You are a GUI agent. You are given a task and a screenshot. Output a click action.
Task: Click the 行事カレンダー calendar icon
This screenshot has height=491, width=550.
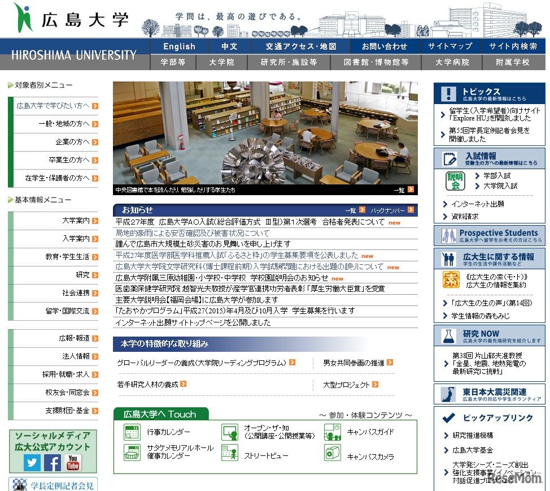[132, 432]
